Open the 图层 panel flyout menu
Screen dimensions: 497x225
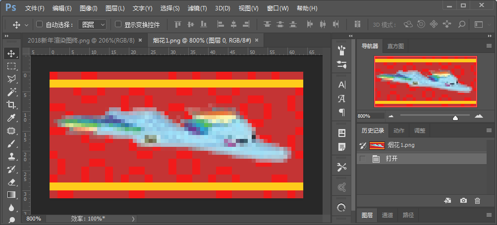(489, 215)
